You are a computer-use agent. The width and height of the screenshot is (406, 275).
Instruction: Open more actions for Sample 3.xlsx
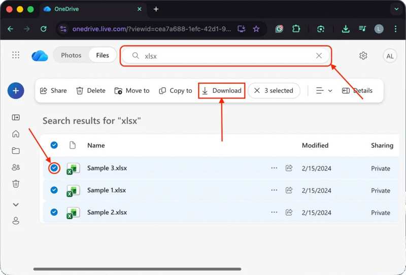(274, 168)
